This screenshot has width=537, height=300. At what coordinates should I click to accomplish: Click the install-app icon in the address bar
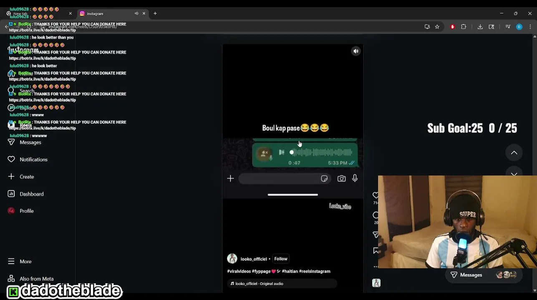(427, 27)
